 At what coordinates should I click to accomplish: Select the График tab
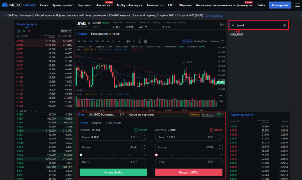82,34
